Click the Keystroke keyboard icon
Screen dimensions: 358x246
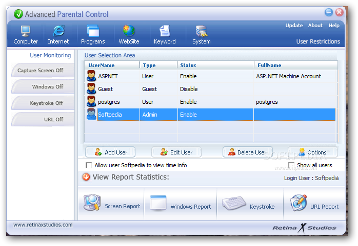click(x=234, y=203)
